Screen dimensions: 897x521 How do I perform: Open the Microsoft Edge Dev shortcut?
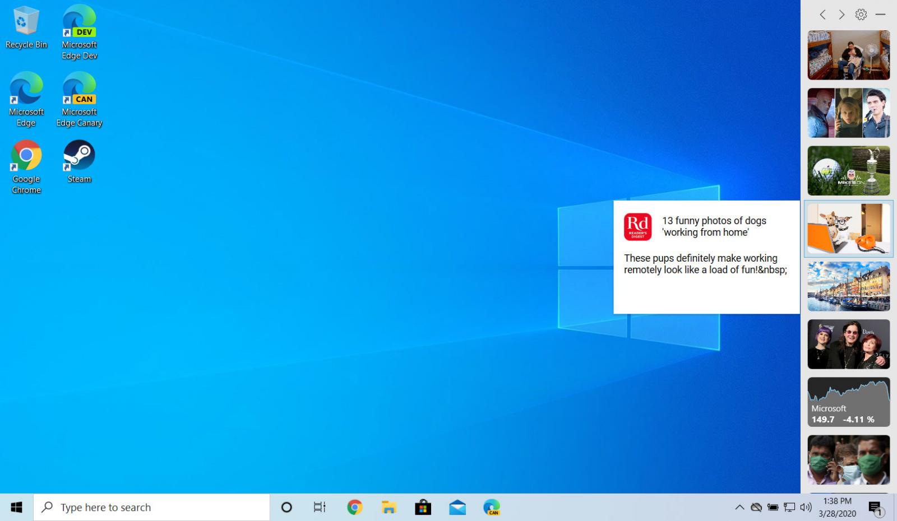click(79, 32)
